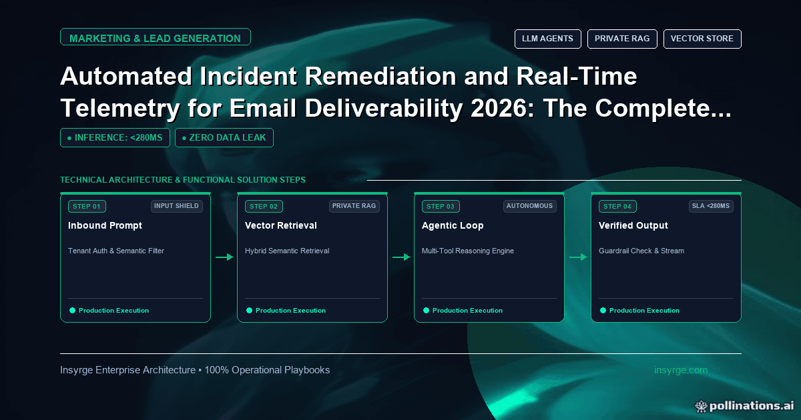Open the insyrge.com link
Image resolution: width=801 pixels, height=420 pixels.
click(x=681, y=370)
